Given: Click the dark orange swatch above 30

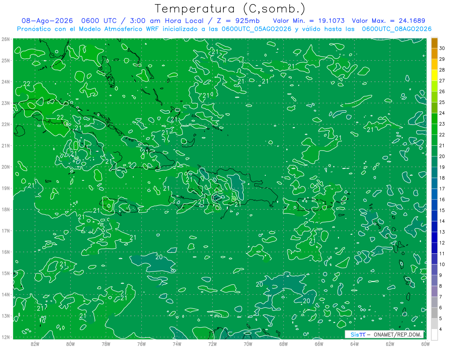Looking at the screenshot, I should [434, 43].
